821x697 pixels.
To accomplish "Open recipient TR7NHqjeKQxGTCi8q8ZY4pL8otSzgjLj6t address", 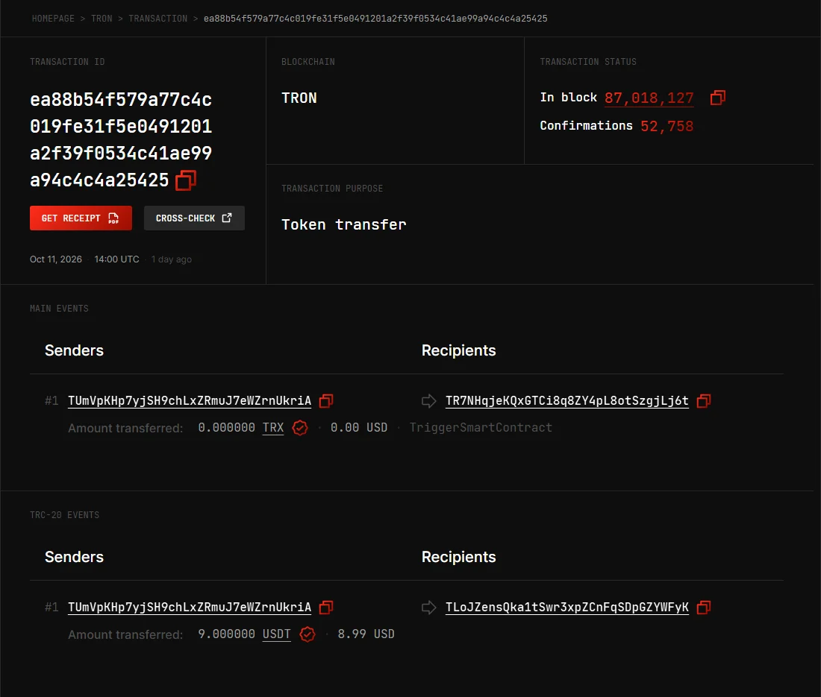I will (567, 401).
